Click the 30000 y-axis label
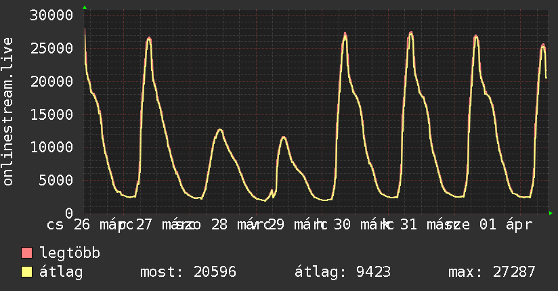 pyautogui.click(x=51, y=16)
